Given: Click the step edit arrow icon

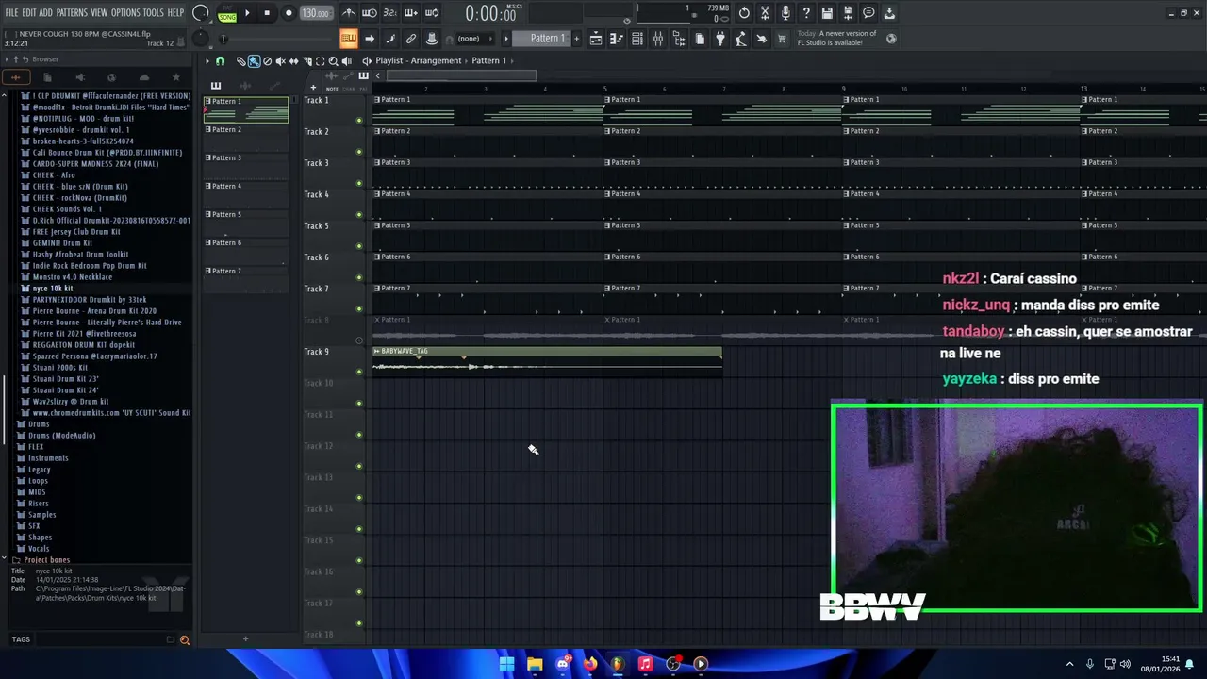Looking at the screenshot, I should pyautogui.click(x=370, y=39).
